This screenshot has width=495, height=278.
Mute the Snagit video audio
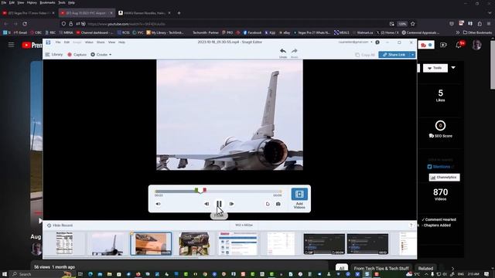(x=158, y=204)
